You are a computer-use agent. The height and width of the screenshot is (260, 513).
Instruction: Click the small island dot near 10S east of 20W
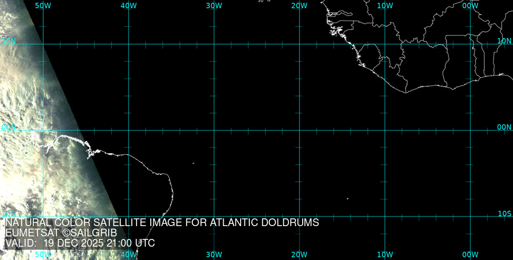point(347,199)
